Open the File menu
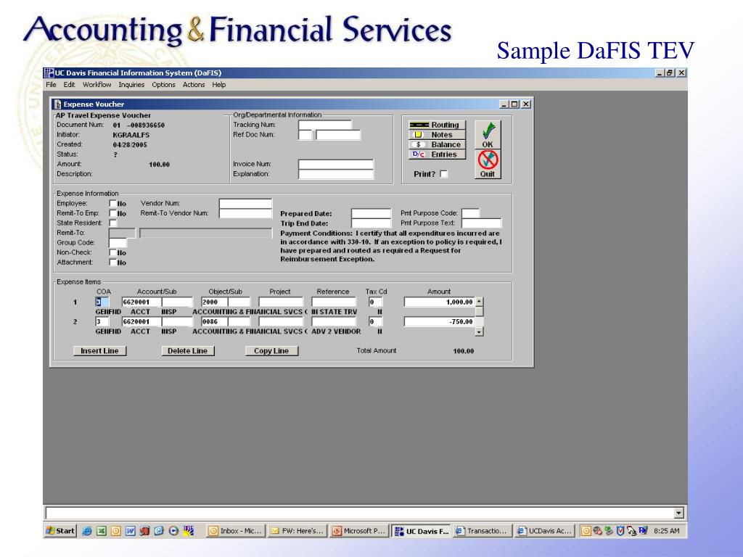Viewport: 743px width, 557px height. click(52, 85)
